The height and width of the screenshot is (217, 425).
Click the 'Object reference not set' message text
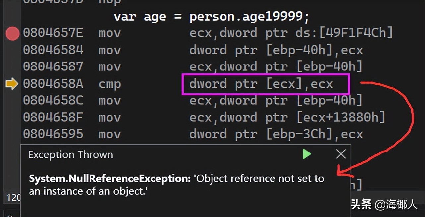(259, 179)
